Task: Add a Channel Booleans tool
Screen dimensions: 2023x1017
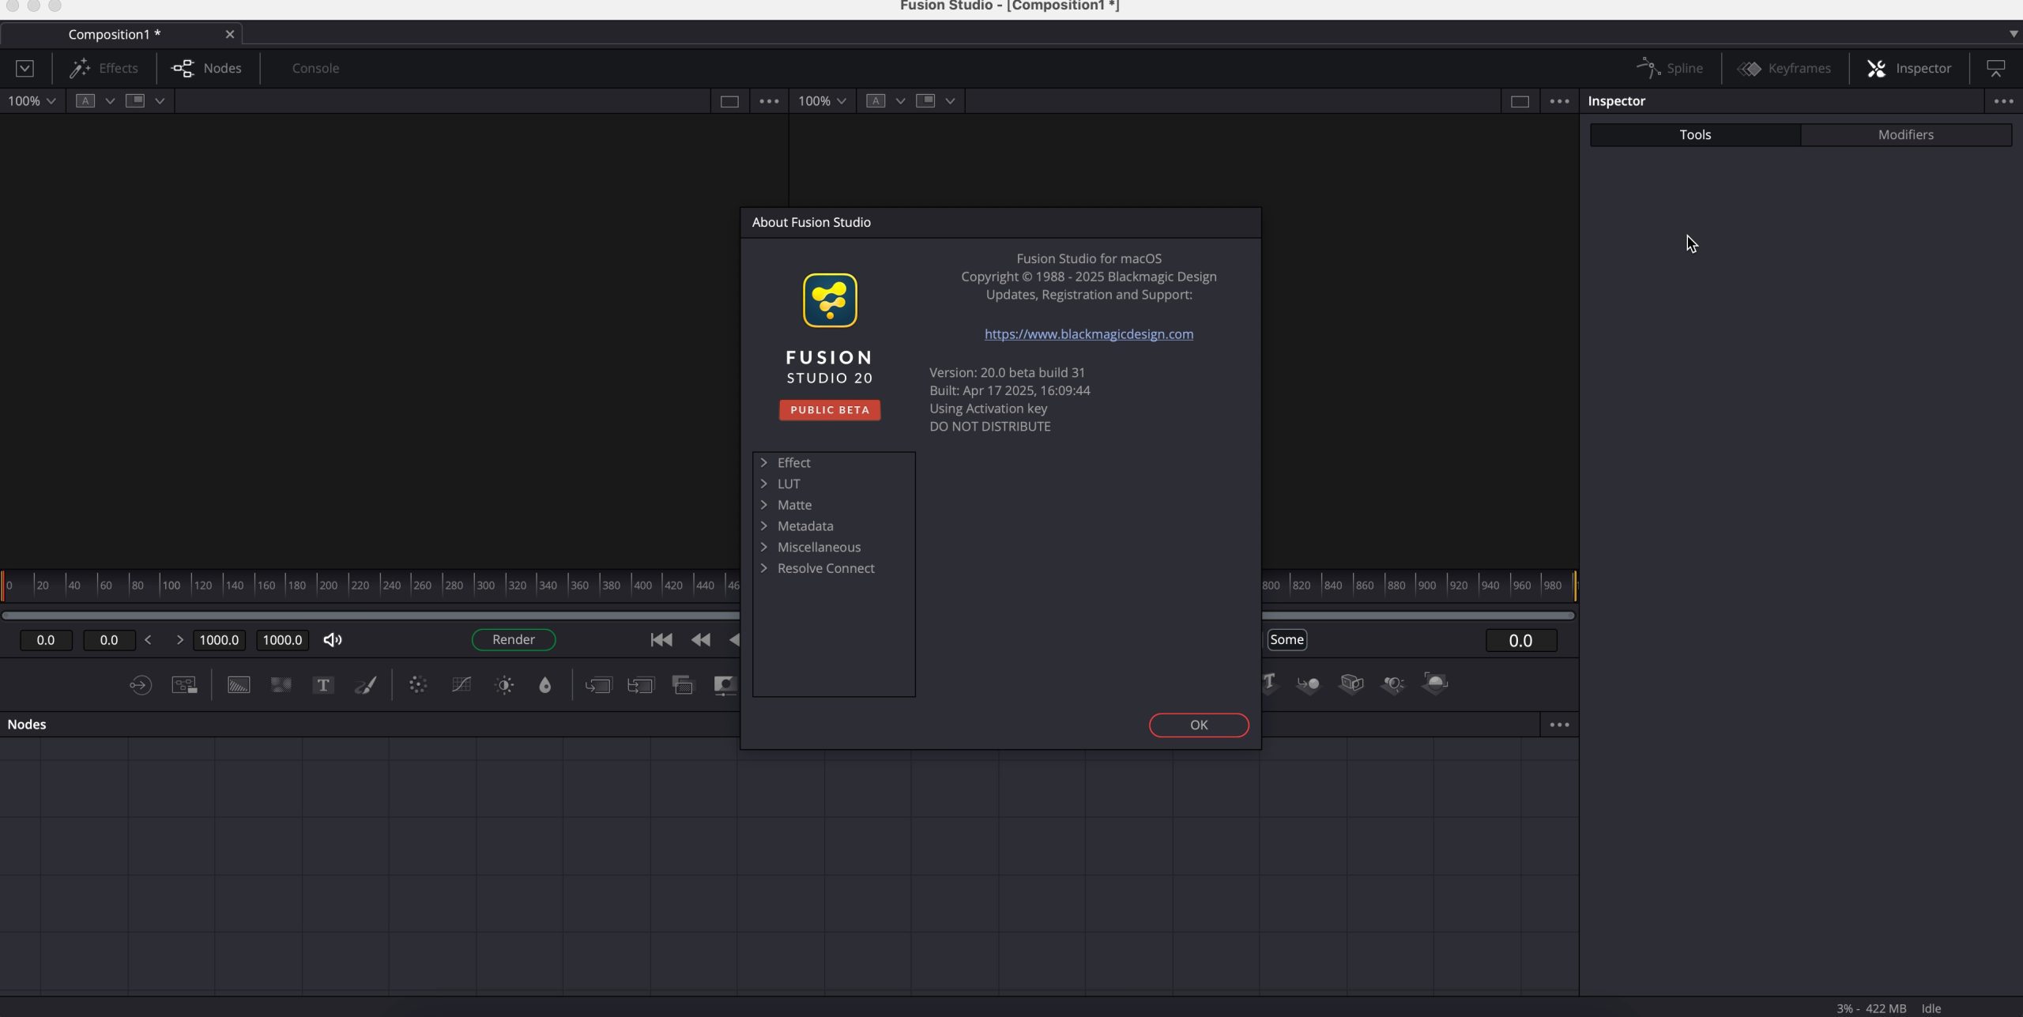Action: [683, 684]
